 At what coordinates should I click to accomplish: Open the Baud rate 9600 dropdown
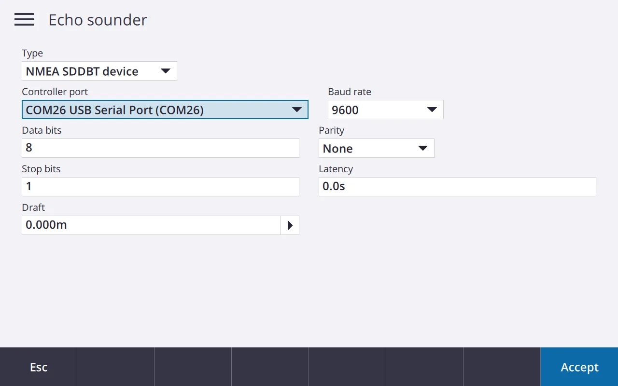pyautogui.click(x=386, y=110)
